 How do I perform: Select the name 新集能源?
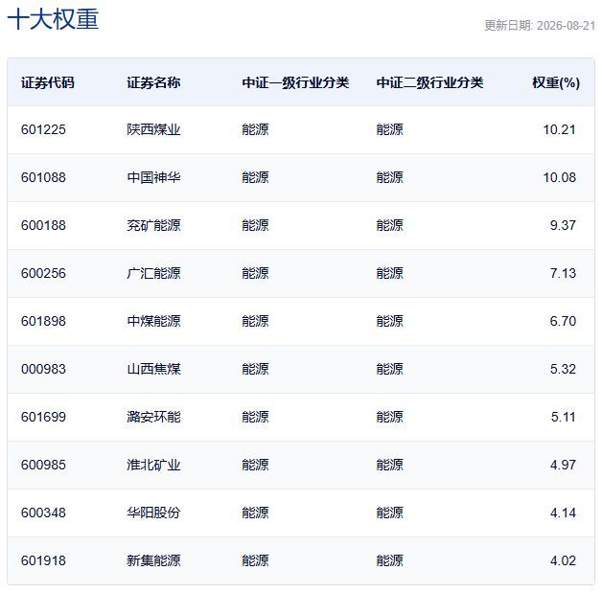pos(153,561)
